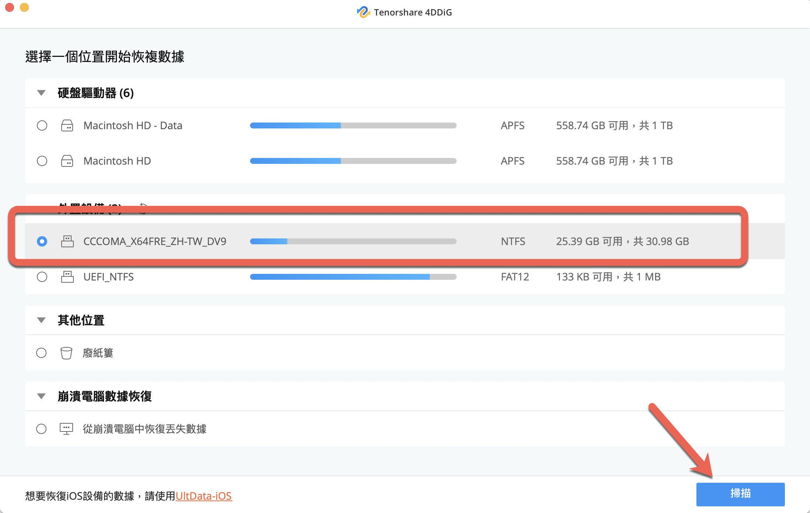Collapse the 其他位置 section
This screenshot has height=513, width=810.
[41, 320]
